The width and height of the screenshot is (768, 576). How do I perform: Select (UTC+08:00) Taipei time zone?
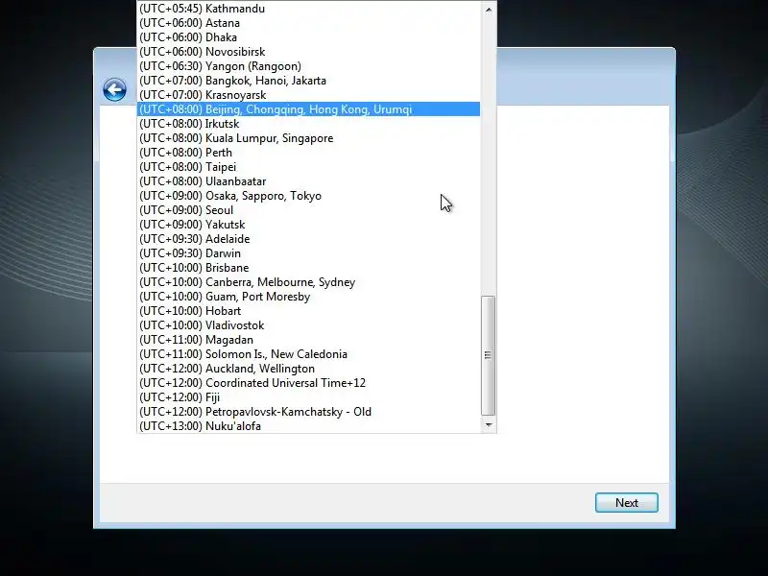click(308, 167)
